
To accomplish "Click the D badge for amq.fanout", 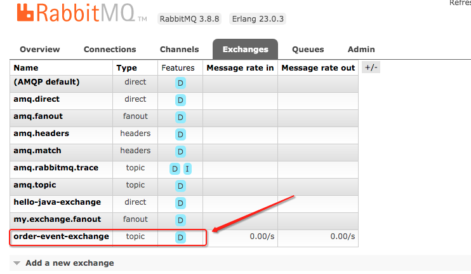I will (x=180, y=118).
